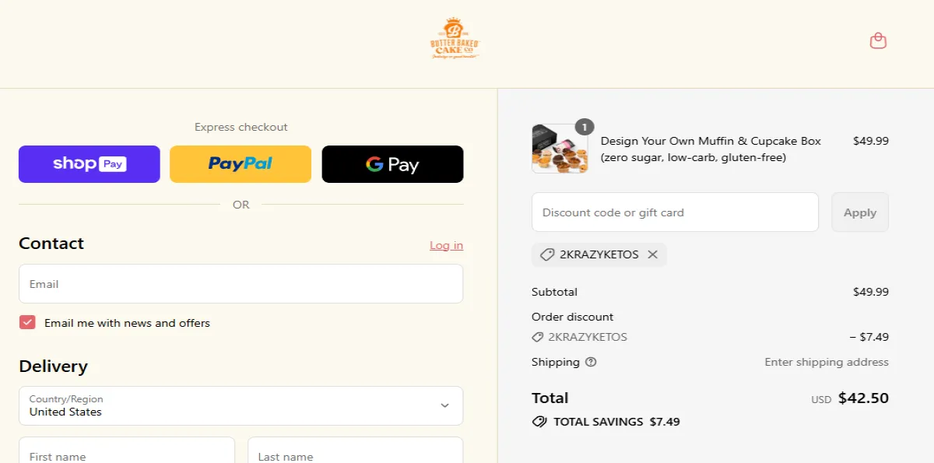Screen dimensions: 934x463
Task: Open the Shipping help question mark icon
Action: click(x=589, y=362)
